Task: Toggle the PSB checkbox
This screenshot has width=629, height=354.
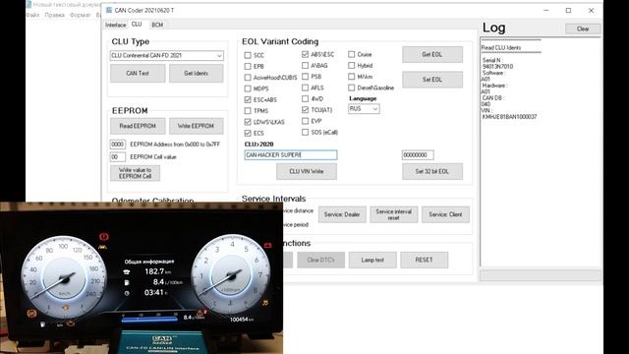Action: pyautogui.click(x=306, y=77)
